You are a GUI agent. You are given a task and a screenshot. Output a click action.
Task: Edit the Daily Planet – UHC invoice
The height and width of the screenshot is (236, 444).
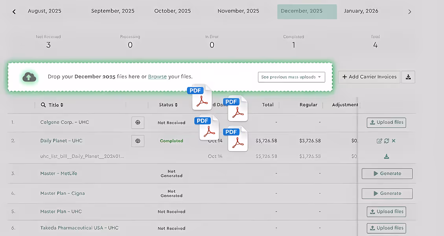tap(379, 141)
